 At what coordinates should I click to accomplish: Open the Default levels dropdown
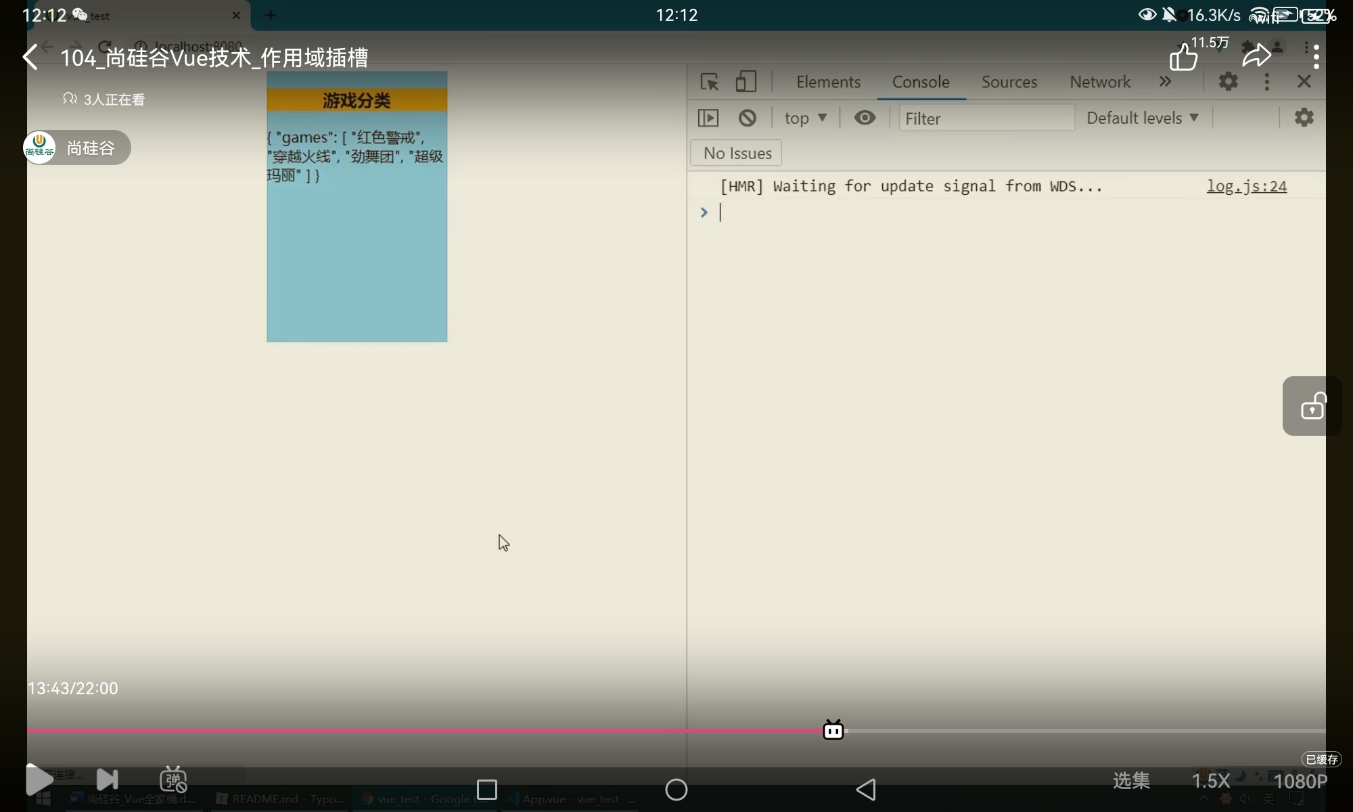1142,118
